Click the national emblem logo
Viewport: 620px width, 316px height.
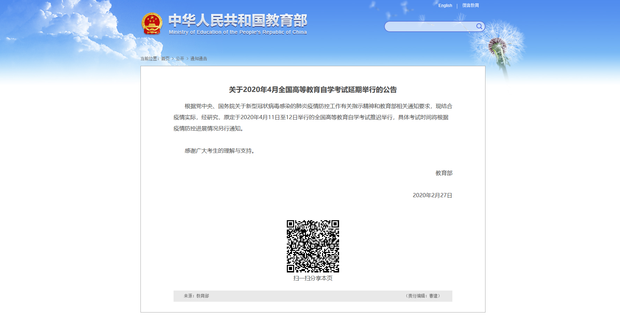click(x=152, y=24)
